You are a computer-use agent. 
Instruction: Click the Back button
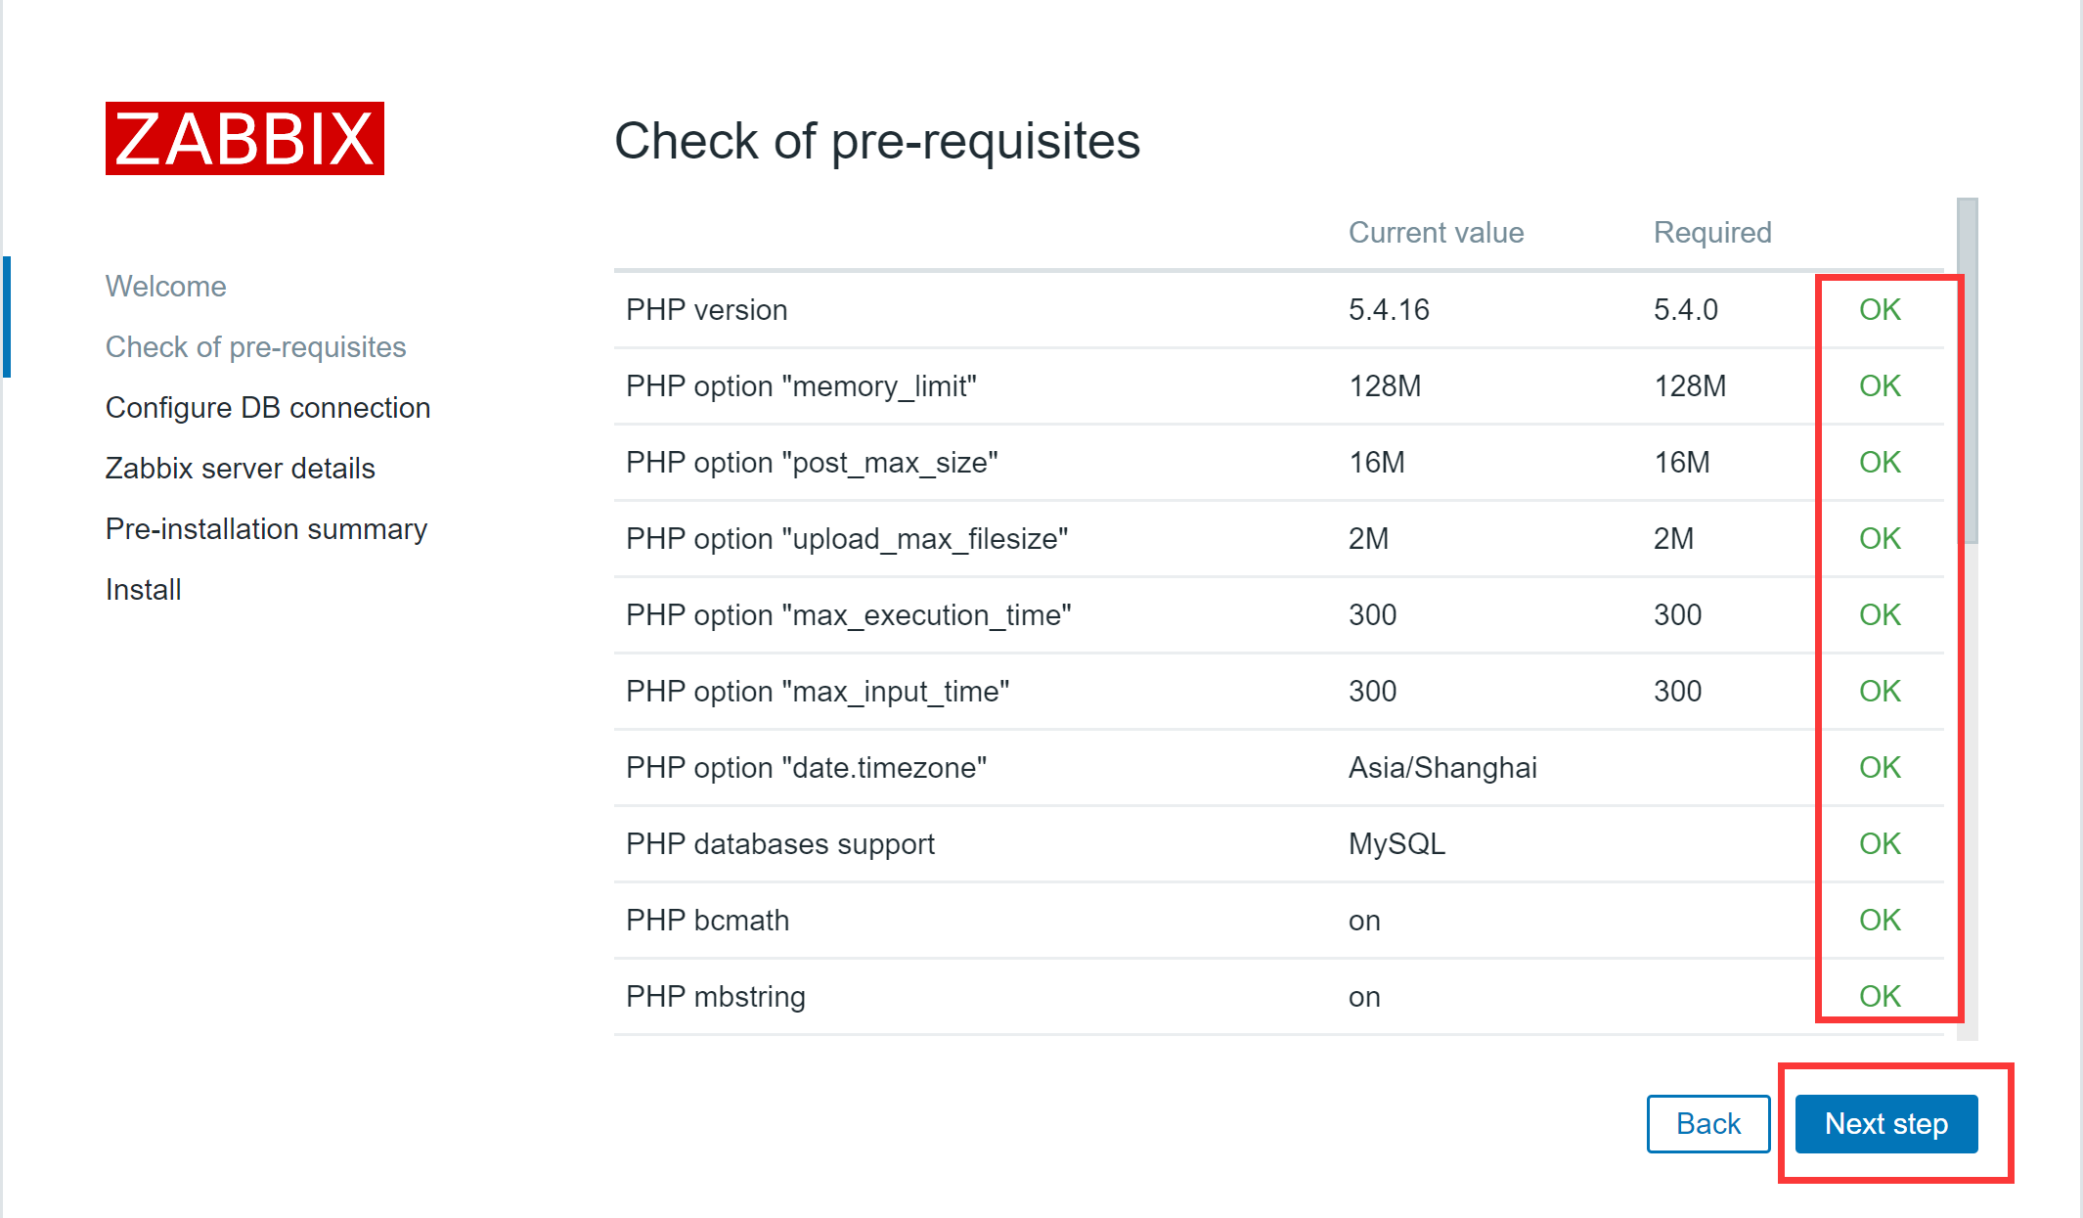point(1707,1123)
